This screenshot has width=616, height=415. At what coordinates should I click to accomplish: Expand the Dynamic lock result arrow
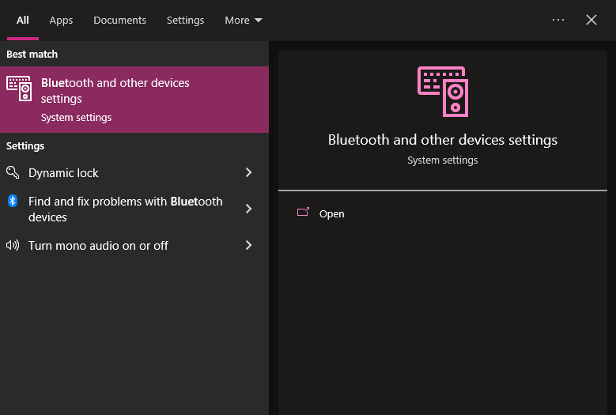pyautogui.click(x=248, y=172)
